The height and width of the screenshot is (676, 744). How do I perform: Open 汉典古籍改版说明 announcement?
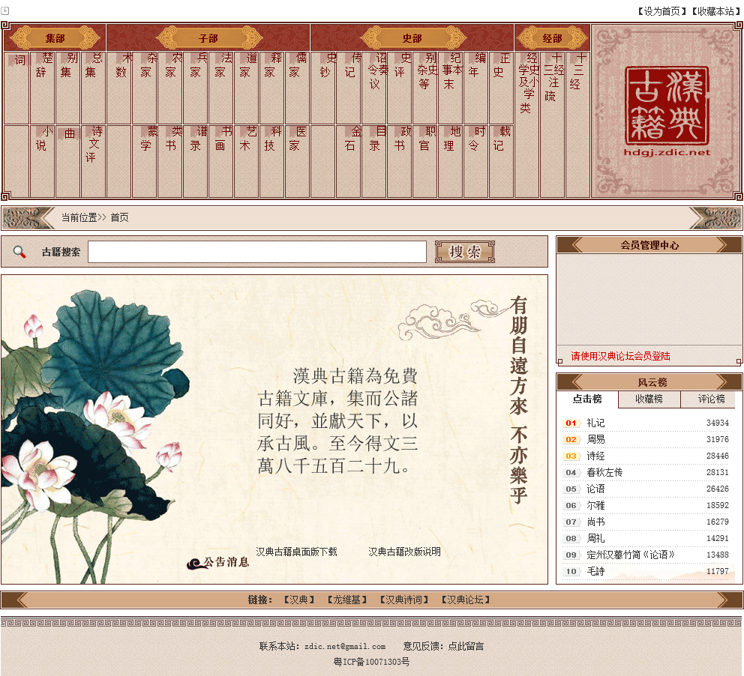pos(404,552)
